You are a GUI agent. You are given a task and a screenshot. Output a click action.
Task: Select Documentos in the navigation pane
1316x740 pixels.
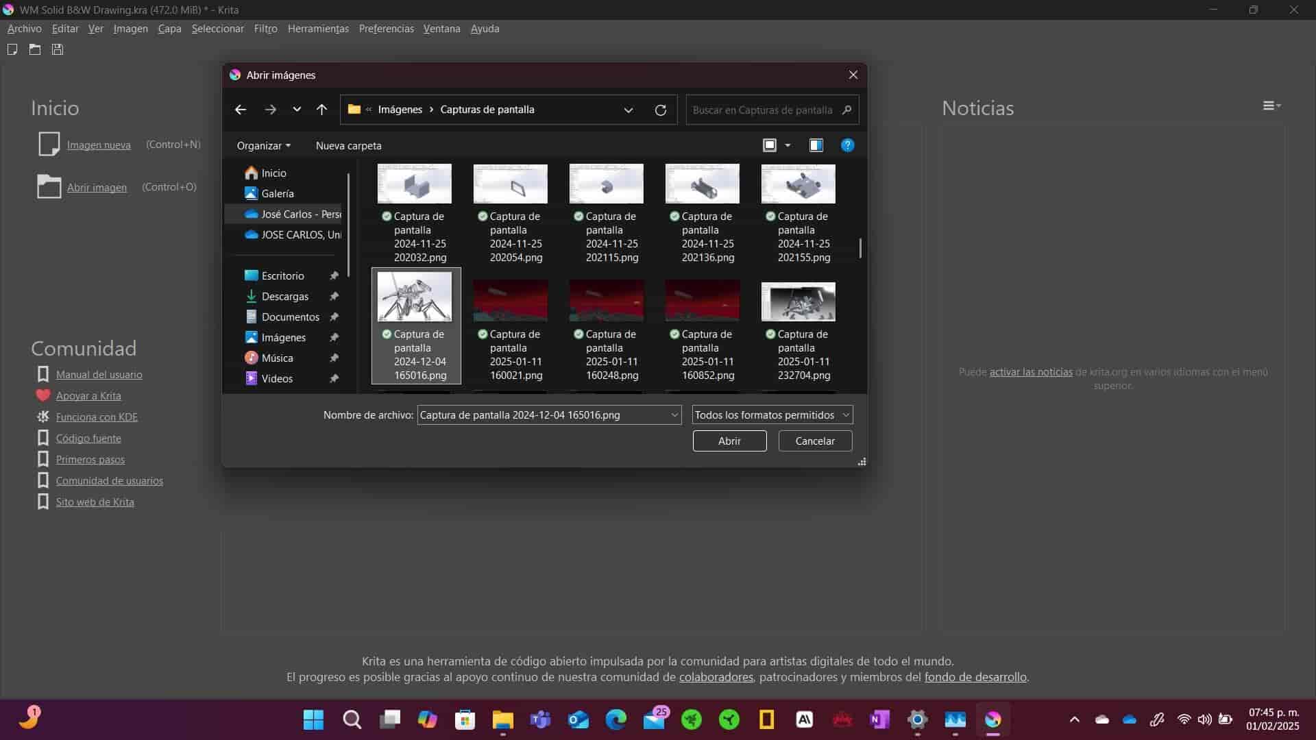[290, 317]
